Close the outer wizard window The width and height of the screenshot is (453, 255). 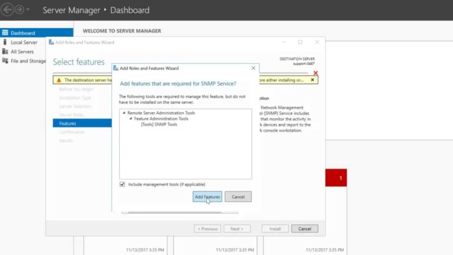pyautogui.click(x=317, y=42)
